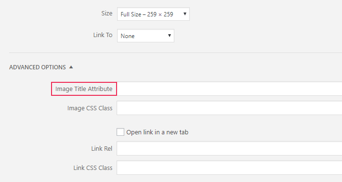The width and height of the screenshot is (342, 182).
Task: Click the Link Rel label
Action: pyautogui.click(x=102, y=149)
